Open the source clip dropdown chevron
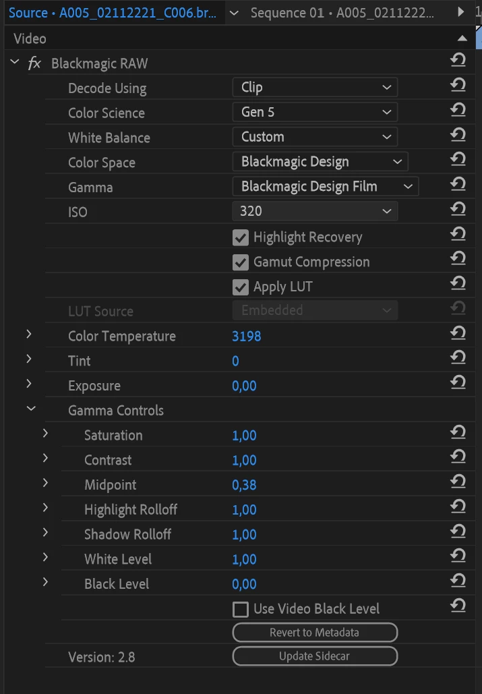The image size is (482, 694). (235, 13)
